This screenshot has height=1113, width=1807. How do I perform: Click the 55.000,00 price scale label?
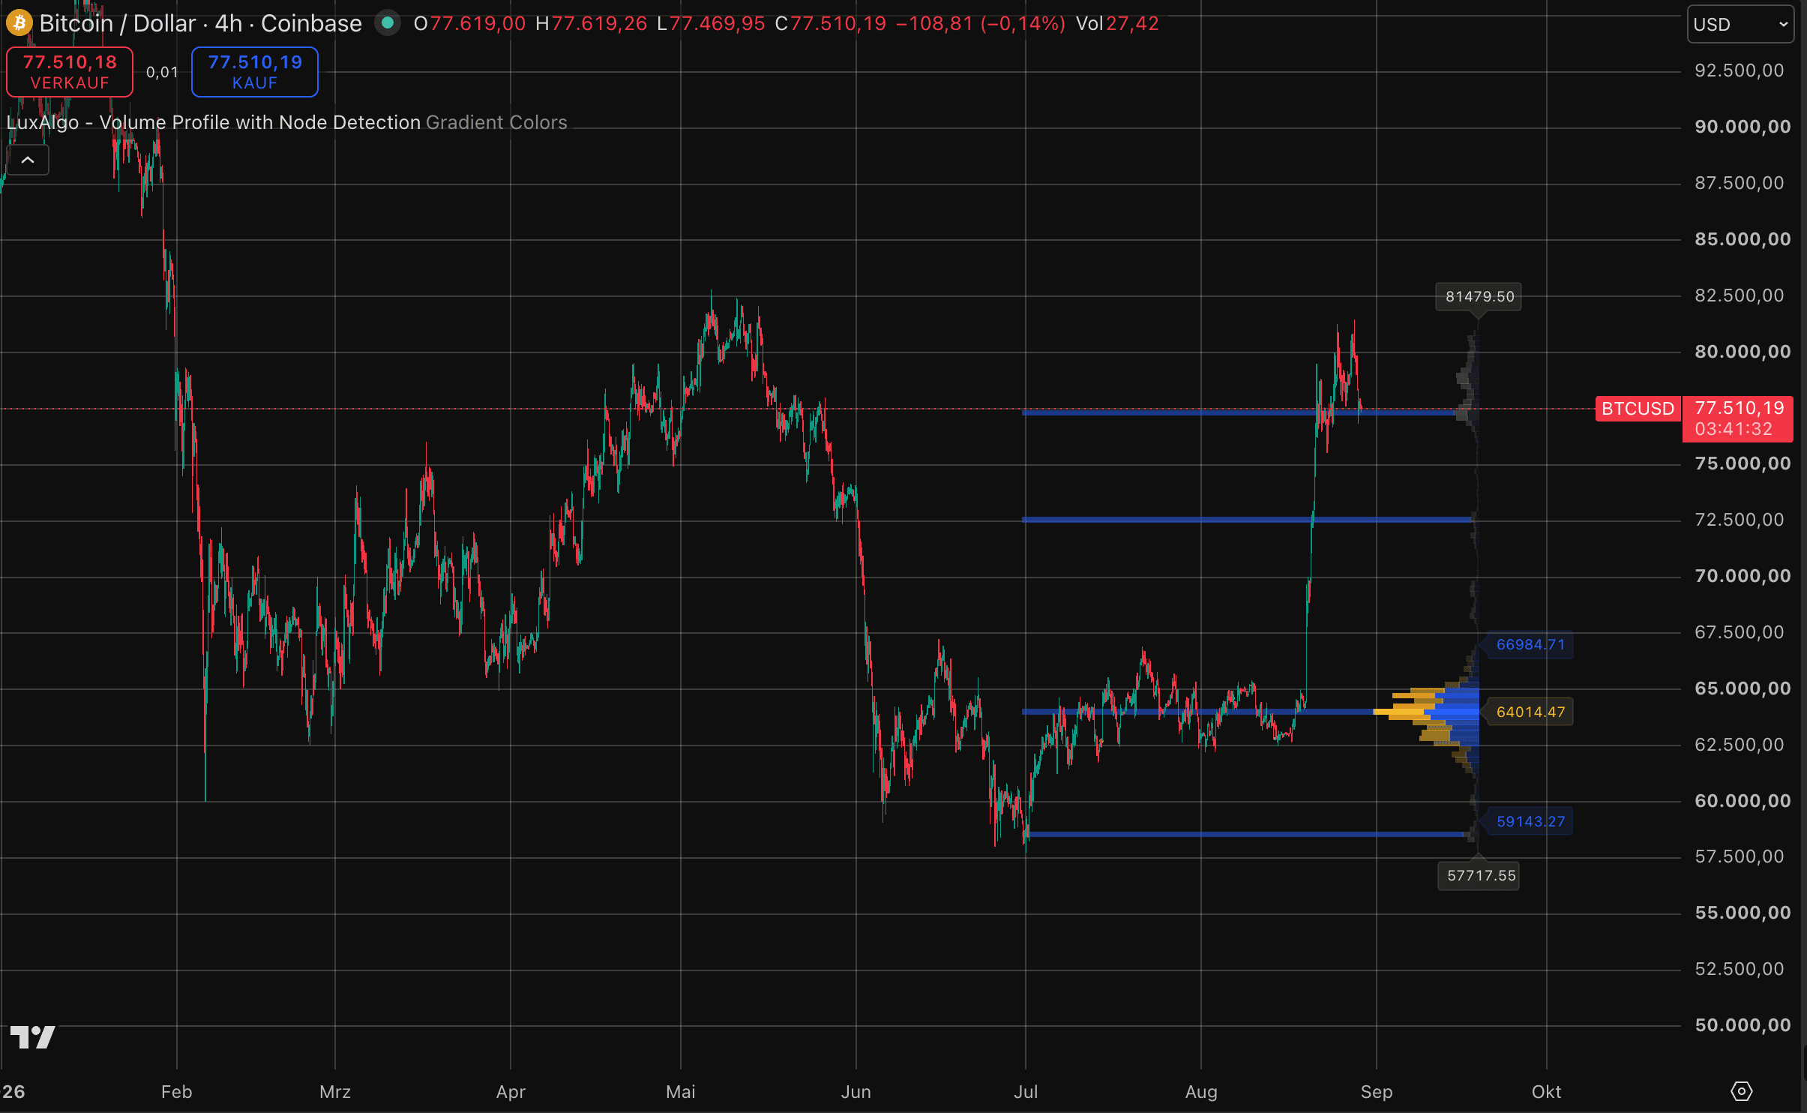[x=1743, y=913]
